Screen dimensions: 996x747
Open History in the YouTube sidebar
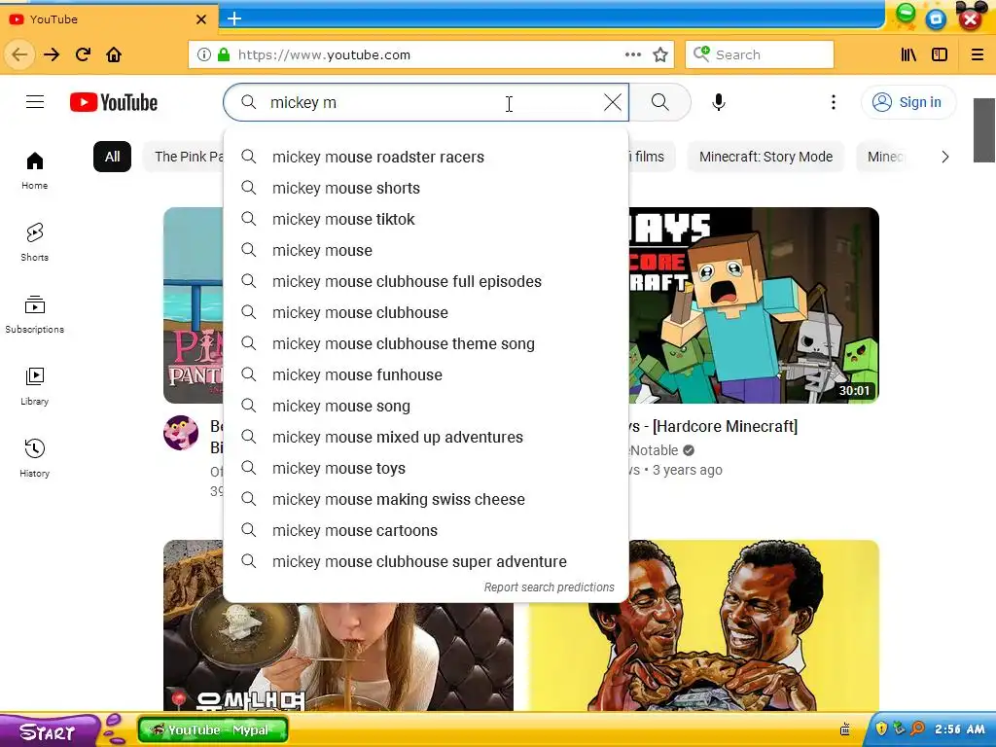pos(35,458)
